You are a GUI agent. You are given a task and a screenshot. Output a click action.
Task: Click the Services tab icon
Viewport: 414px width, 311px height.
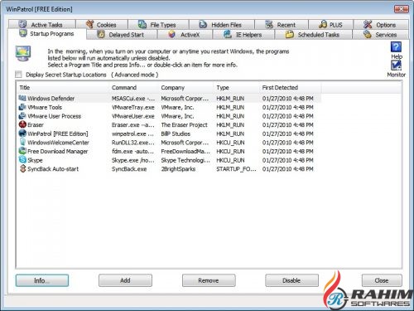pyautogui.click(x=368, y=34)
